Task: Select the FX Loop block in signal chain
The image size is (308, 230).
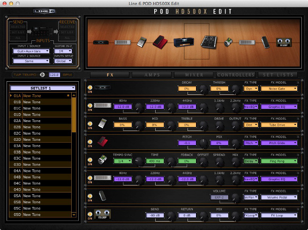Action: point(284,42)
